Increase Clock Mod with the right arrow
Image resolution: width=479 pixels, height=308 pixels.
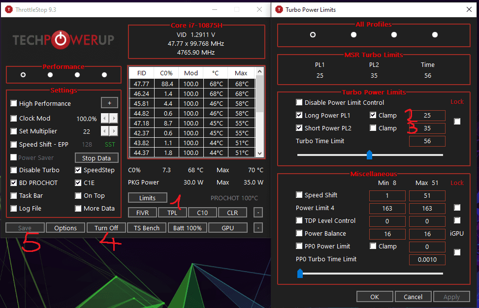[x=114, y=119]
